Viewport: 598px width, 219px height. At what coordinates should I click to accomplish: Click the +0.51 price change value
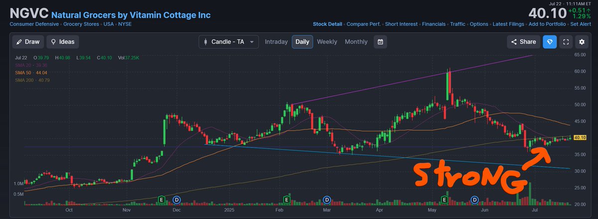tap(580, 10)
